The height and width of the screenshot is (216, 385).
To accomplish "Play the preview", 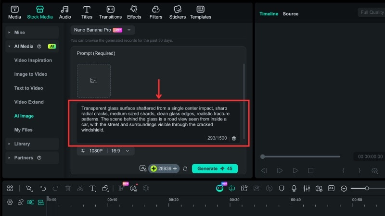I will [x=295, y=170].
